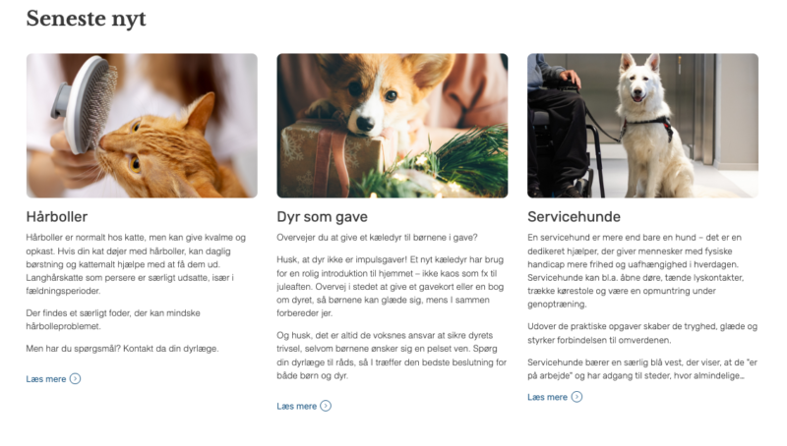Screen dimensions: 787x446
Task: Click the corgi puppy with gift photo
Action: tap(393, 126)
